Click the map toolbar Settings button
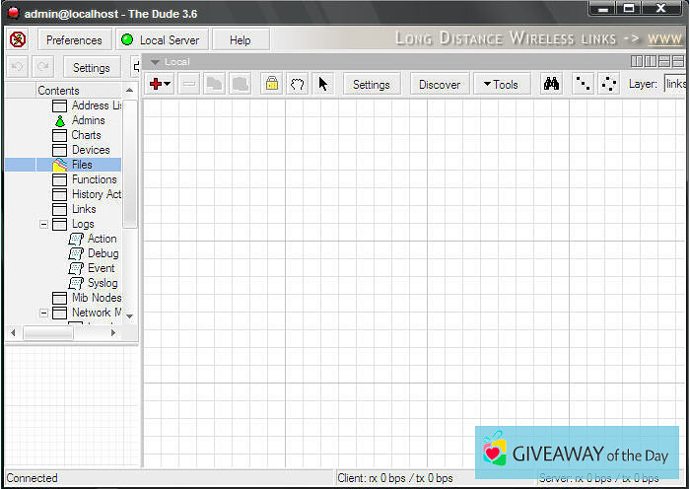Viewport: 690px width, 489px height. pyautogui.click(x=372, y=84)
